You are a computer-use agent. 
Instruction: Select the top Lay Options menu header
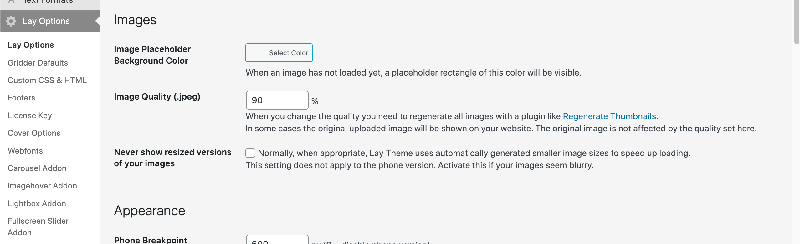50,21
